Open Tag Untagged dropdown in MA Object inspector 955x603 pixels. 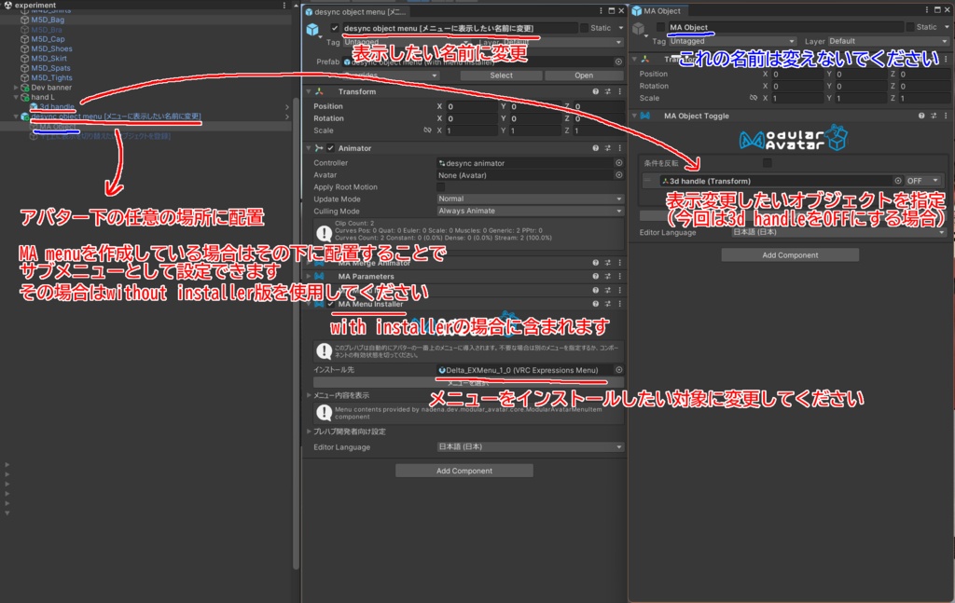pyautogui.click(x=732, y=41)
